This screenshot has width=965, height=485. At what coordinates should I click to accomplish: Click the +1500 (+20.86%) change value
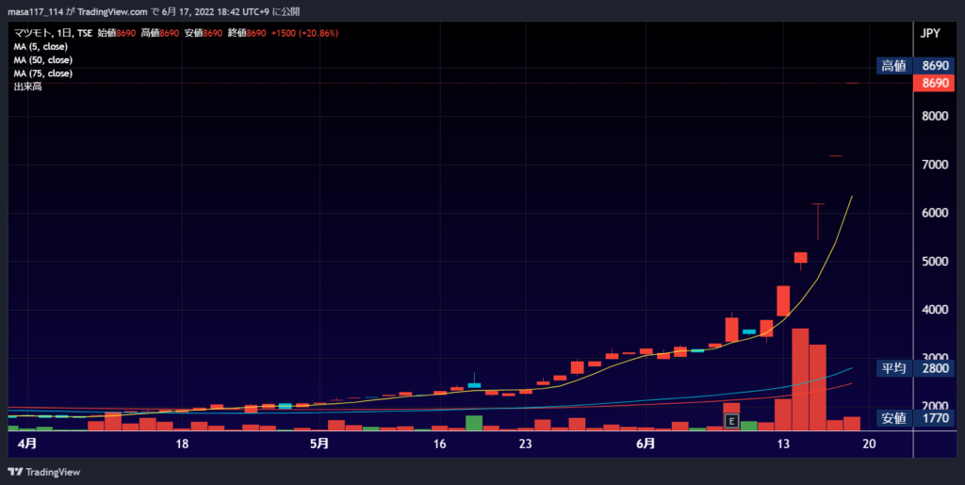click(304, 33)
